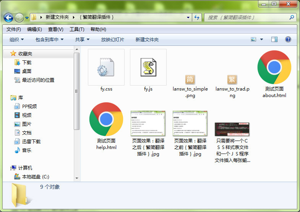Viewport: 300px width, 212px height.
Task: Click the 新建文件夹 toolbar button
Action: (x=147, y=40)
